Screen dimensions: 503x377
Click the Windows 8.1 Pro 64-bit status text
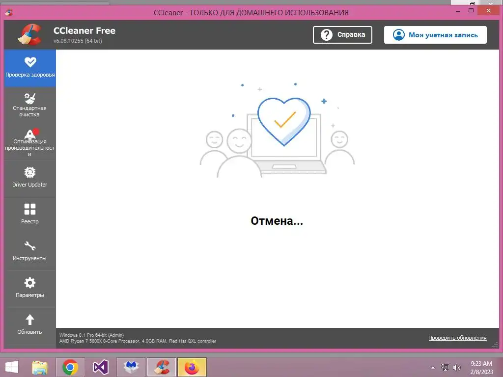pyautogui.click(x=91, y=335)
